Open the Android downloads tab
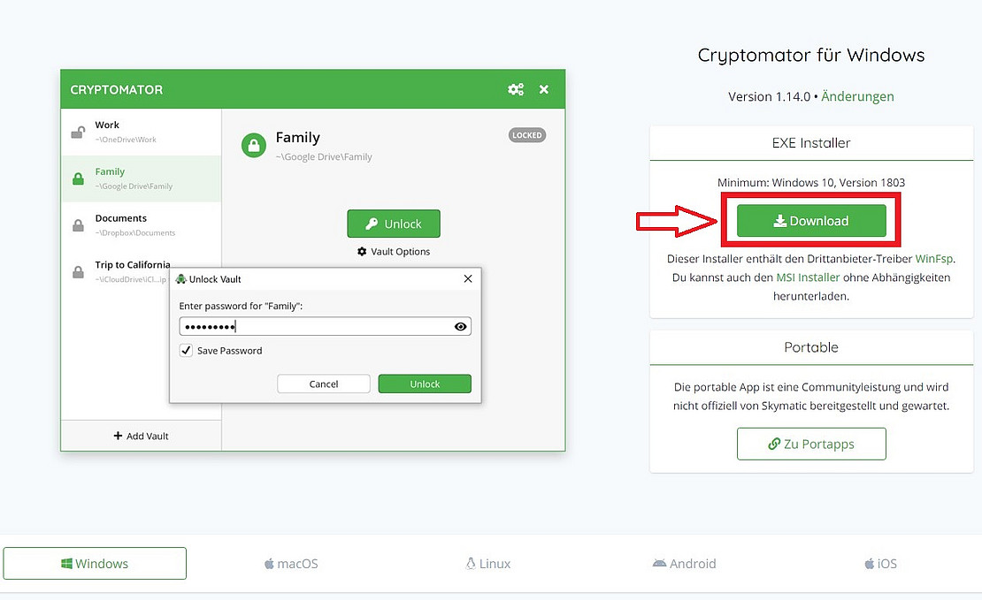The image size is (982, 600). pyautogui.click(x=684, y=563)
